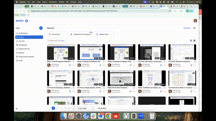
Task: Open the Blake Wireframe Feedback thumbnail
Action: pyautogui.click(x=122, y=78)
